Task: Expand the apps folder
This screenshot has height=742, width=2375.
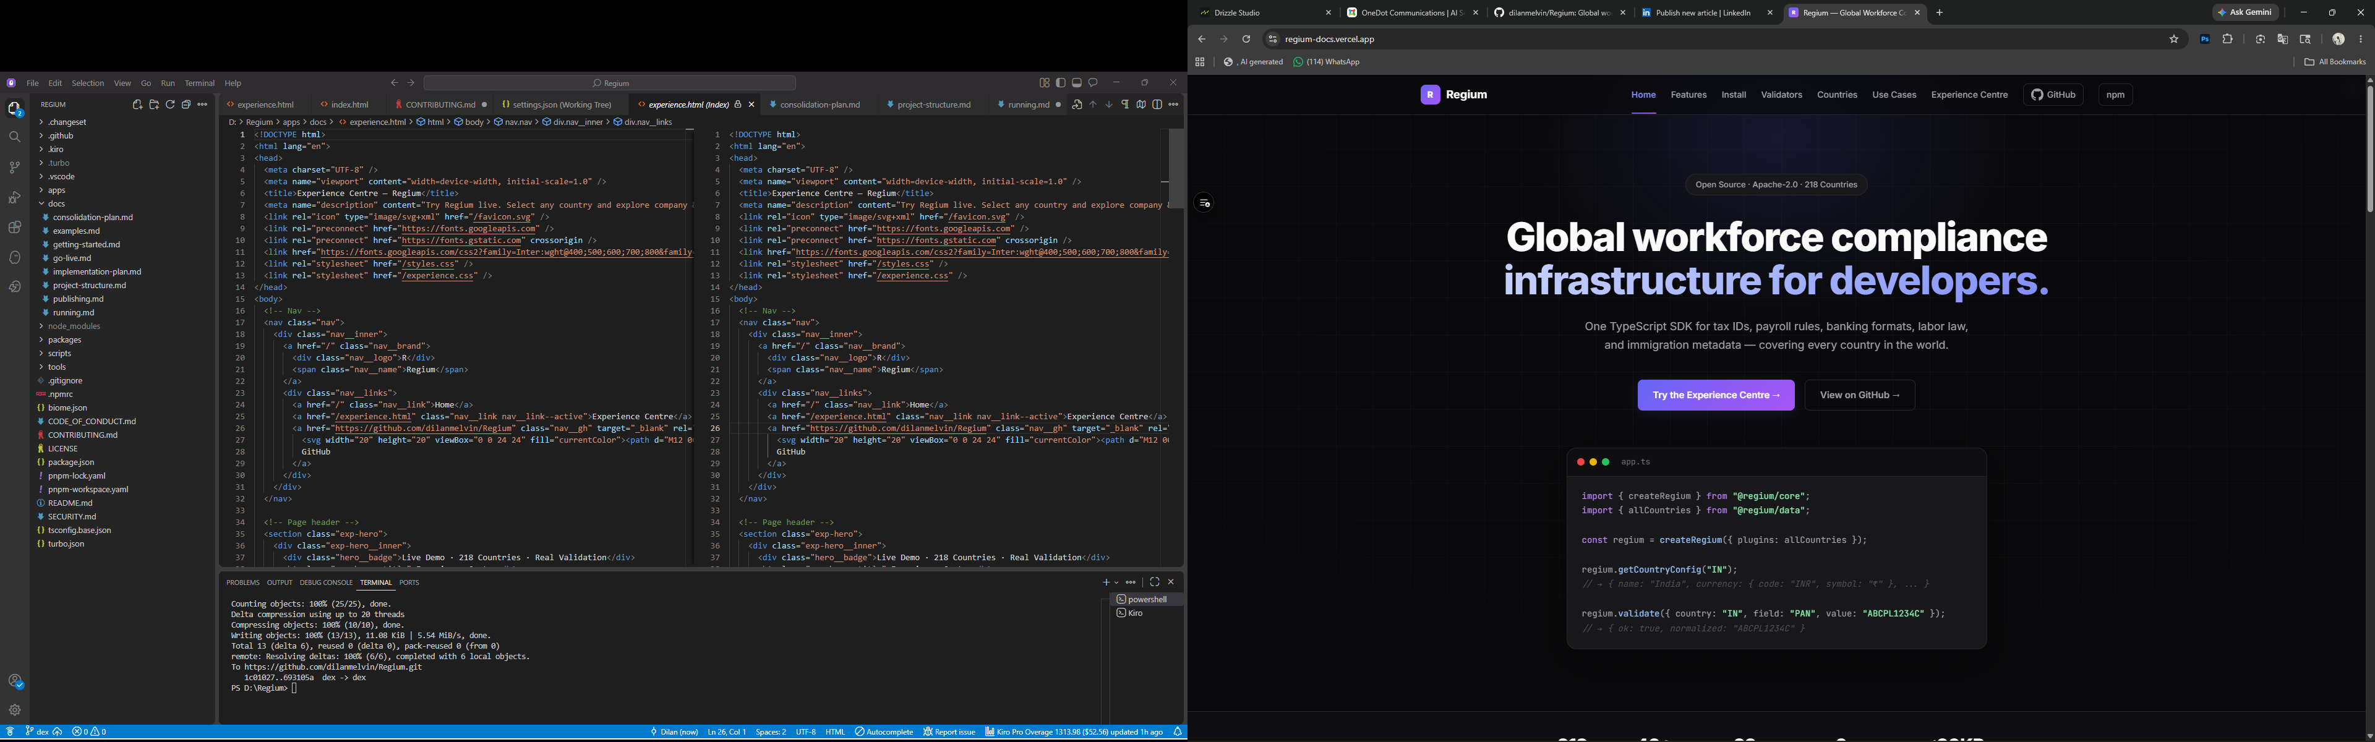Action: tap(57, 191)
